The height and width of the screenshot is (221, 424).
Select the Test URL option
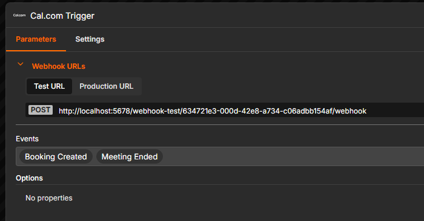49,86
